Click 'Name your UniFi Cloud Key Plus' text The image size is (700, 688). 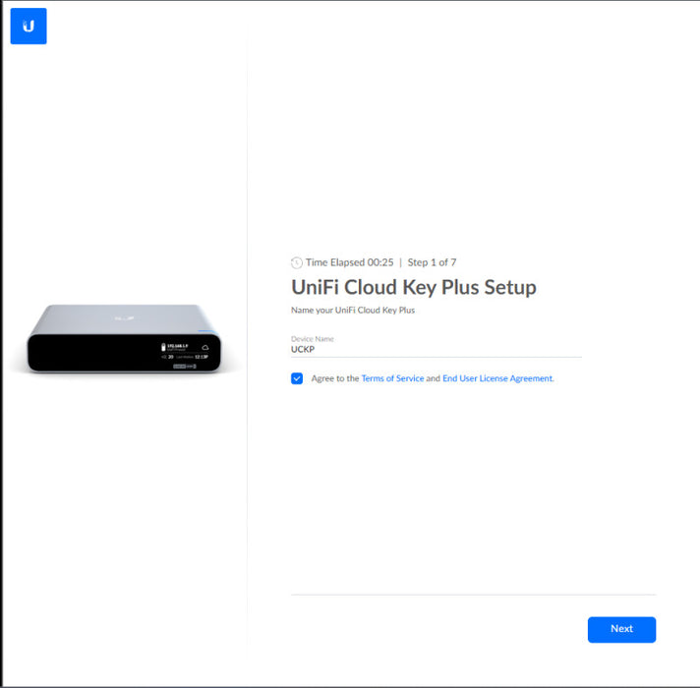pos(353,310)
